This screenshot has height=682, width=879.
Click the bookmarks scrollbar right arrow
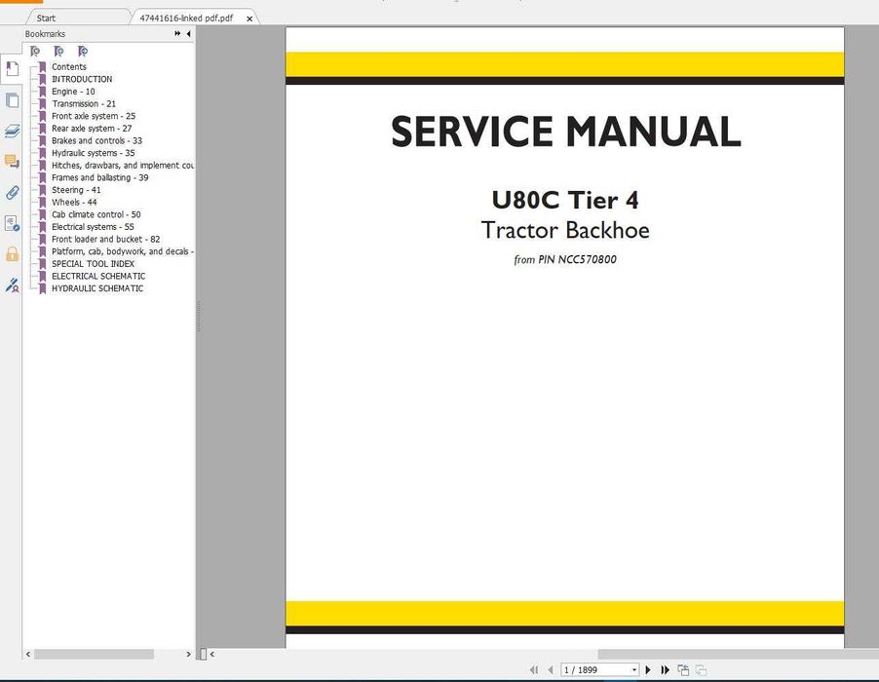[x=188, y=654]
